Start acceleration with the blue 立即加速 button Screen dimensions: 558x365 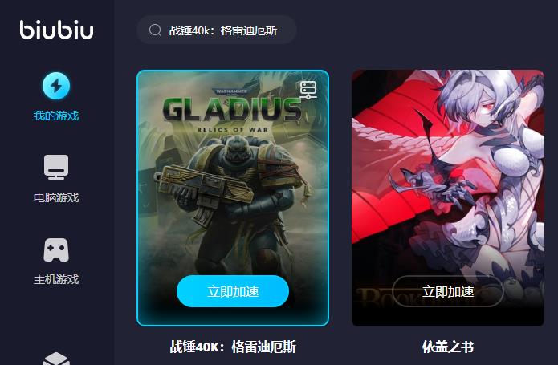pyautogui.click(x=233, y=291)
